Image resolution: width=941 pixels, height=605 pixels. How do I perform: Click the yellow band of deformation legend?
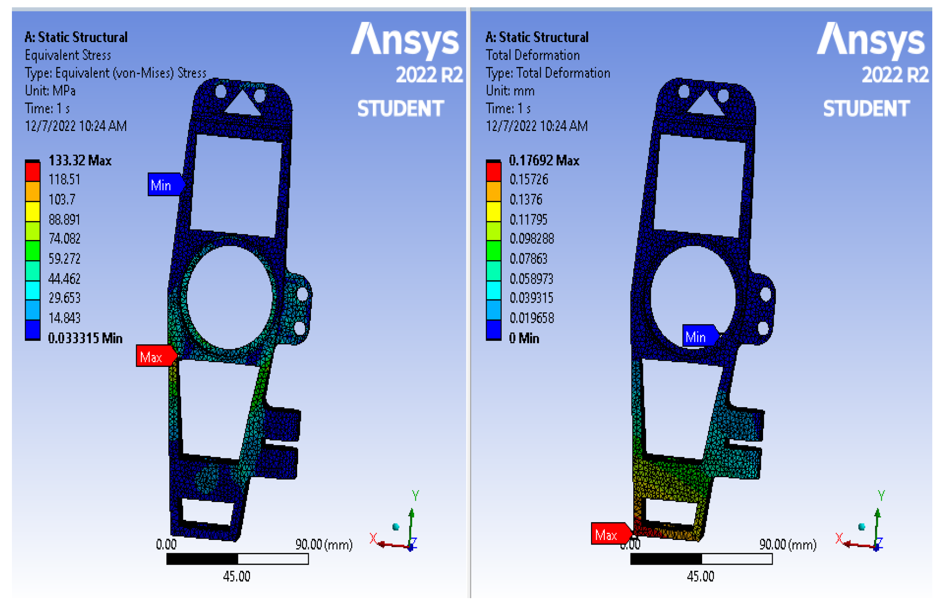[493, 211]
